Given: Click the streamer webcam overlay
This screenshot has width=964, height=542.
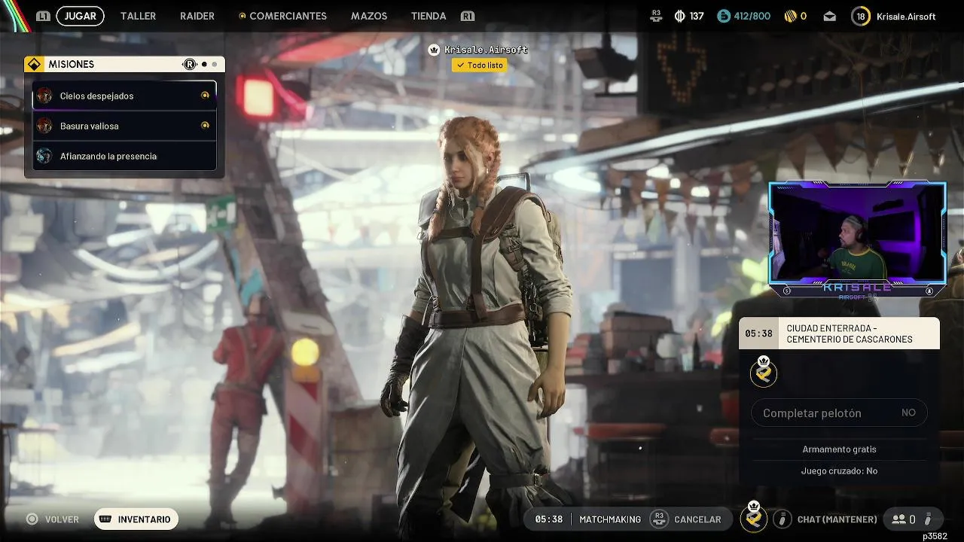Looking at the screenshot, I should point(857,238).
